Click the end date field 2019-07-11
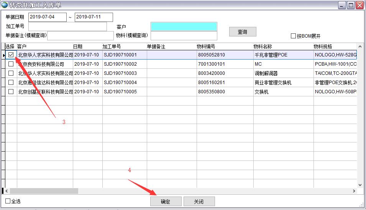Screen dimensions: 366x210 point(94,17)
